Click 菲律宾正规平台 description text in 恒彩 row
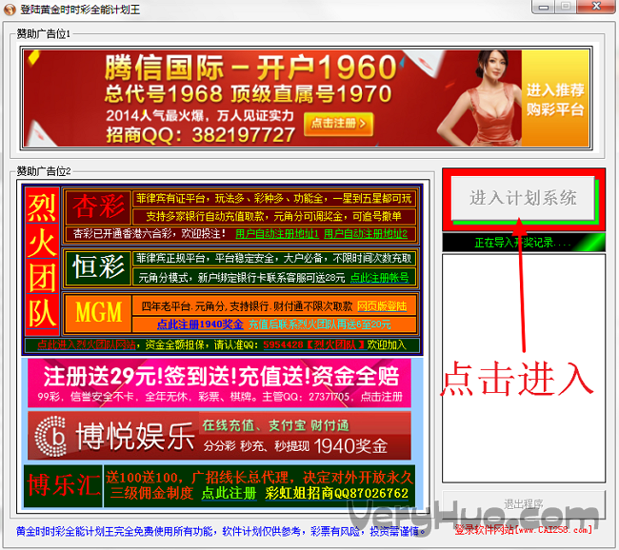 [x=274, y=259]
